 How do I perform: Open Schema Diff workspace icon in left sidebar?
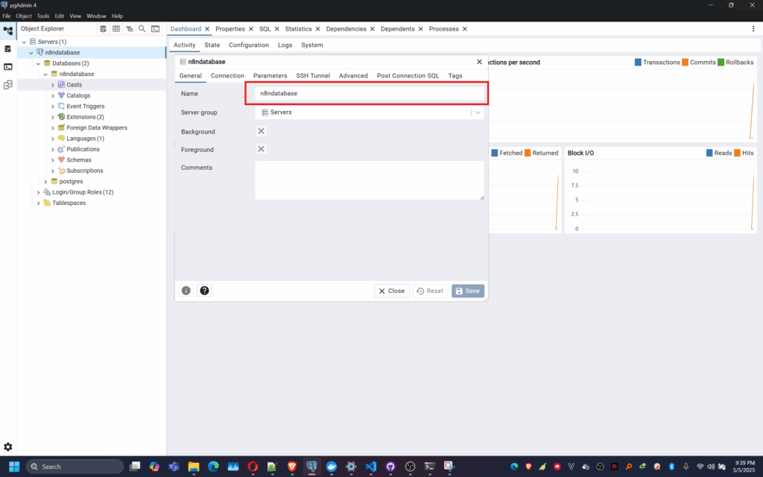click(x=8, y=85)
